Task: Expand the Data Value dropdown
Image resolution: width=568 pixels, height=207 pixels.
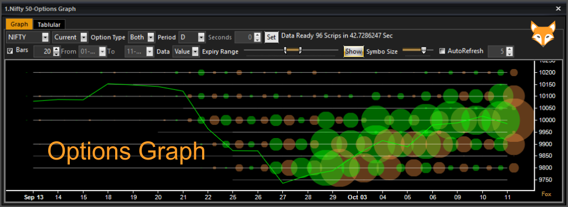Action: (195, 51)
